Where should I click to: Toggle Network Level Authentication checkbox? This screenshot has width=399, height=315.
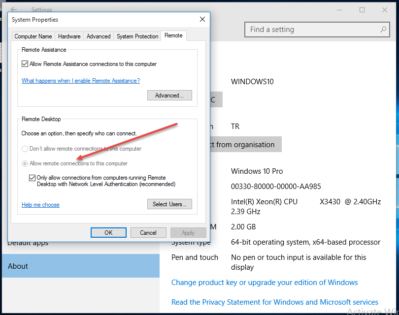[x=33, y=178]
